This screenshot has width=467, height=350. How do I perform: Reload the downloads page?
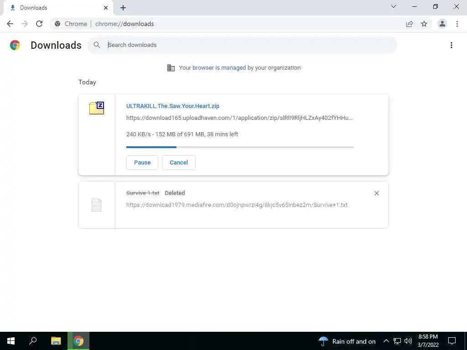click(x=39, y=24)
